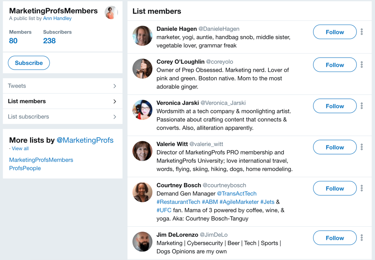The height and width of the screenshot is (260, 375).
Task: Open more options for Veronica Jarski
Action: pyautogui.click(x=362, y=106)
